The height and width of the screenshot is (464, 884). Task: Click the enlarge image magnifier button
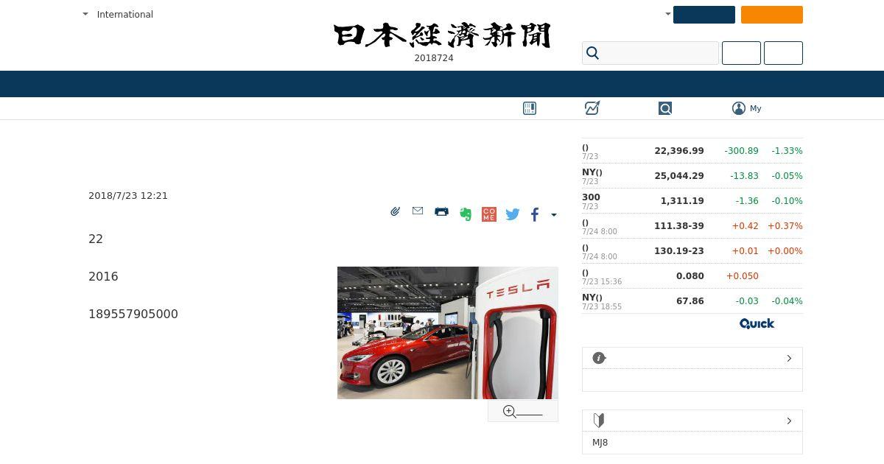click(523, 412)
